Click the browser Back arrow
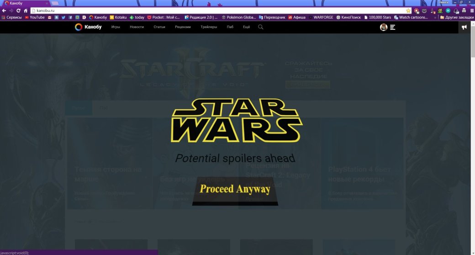The width and height of the screenshot is (475, 255). 4,11
